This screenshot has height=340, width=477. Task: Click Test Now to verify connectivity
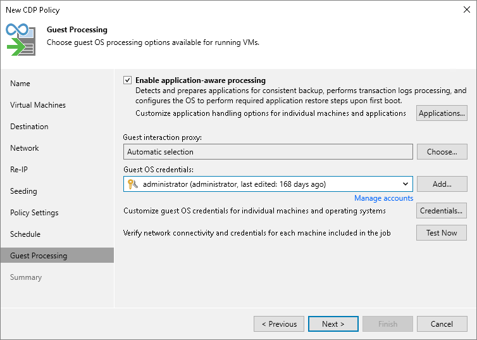coord(442,233)
